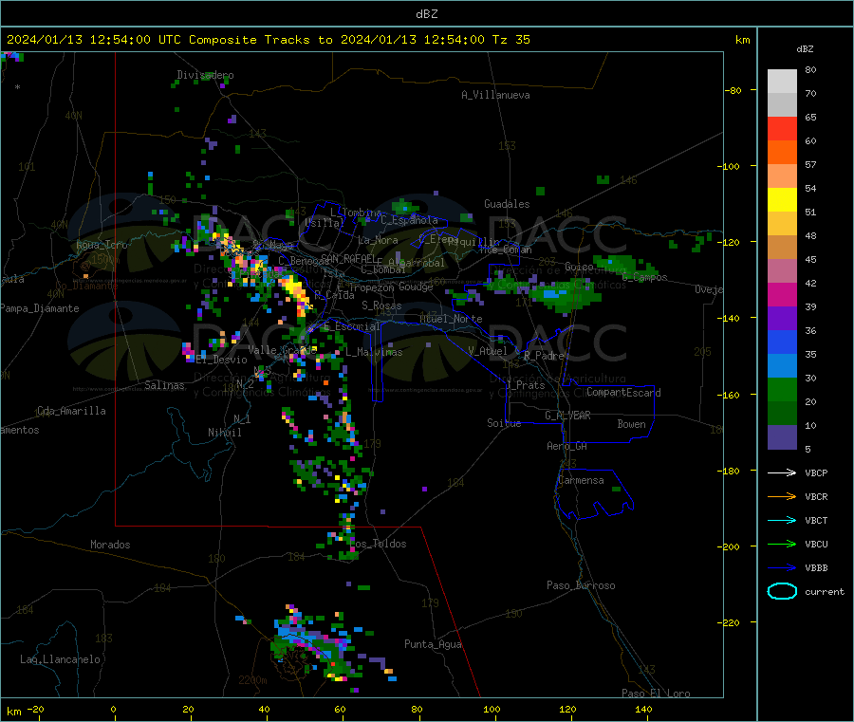This screenshot has width=854, height=722.
Task: Click the Salinas place label
Action: point(164,384)
